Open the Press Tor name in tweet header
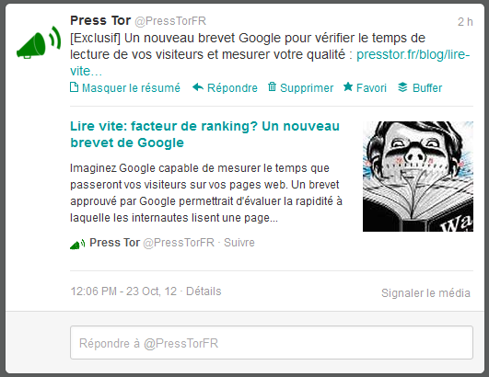 [100, 20]
